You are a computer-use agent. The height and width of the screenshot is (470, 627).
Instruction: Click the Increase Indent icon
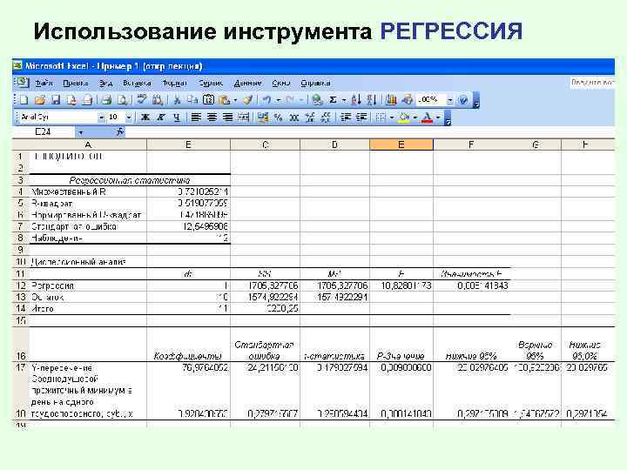pos(361,117)
